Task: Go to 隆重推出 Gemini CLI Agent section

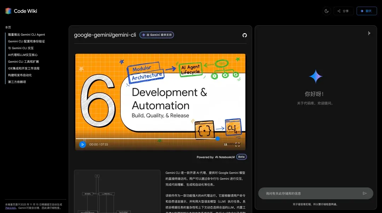Action: [27, 35]
